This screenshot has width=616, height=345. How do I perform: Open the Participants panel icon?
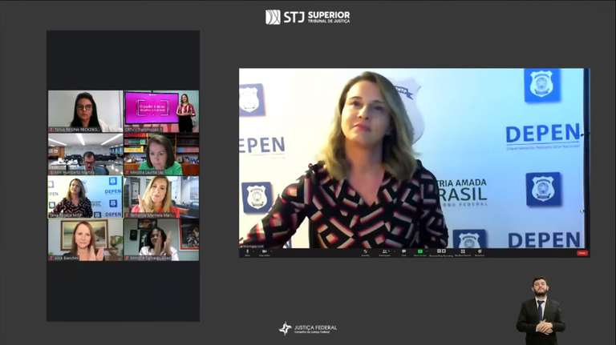tap(385, 251)
